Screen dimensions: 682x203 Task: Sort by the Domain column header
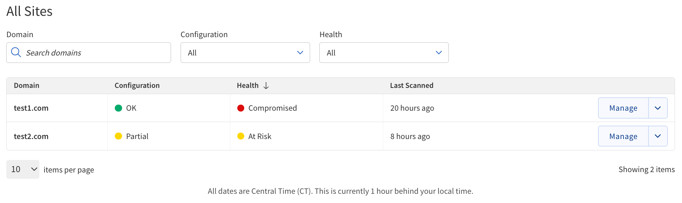[x=26, y=86]
